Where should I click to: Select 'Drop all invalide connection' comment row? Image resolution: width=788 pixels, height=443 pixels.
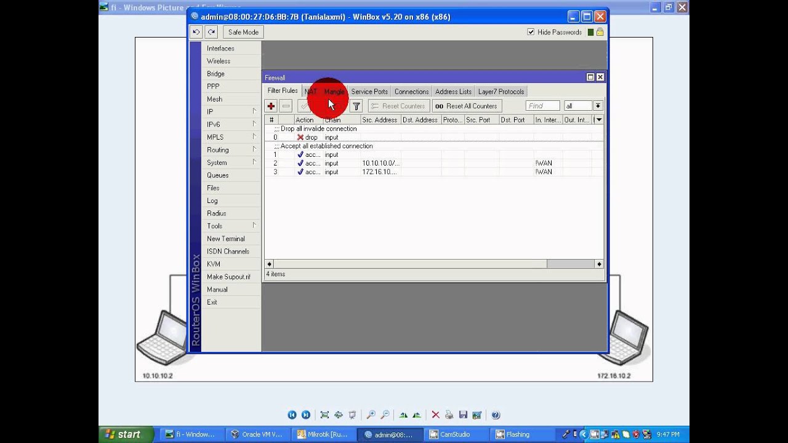pos(434,129)
